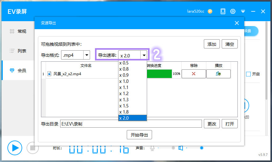The height and width of the screenshot is (162, 272).
Task: Click the microphone icon next to 声音
Action: point(152,148)
